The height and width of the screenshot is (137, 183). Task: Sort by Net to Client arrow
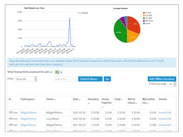(136, 103)
